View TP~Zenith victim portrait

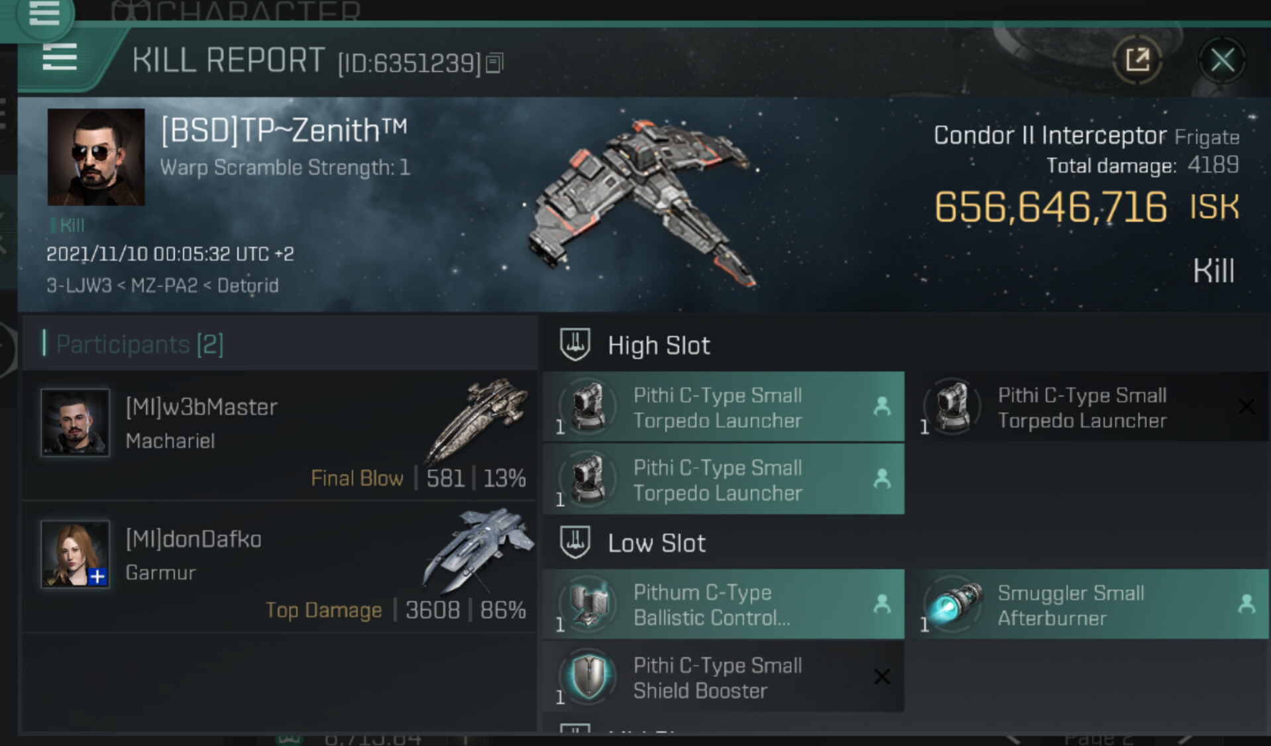[x=96, y=157]
